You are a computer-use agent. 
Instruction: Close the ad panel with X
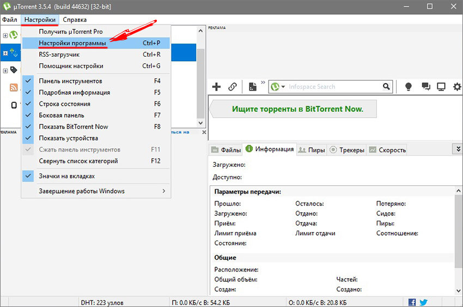point(204,133)
